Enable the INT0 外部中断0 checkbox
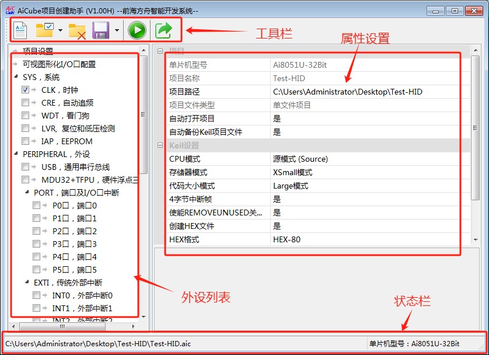Viewport: 489px width, 355px height. (37, 295)
